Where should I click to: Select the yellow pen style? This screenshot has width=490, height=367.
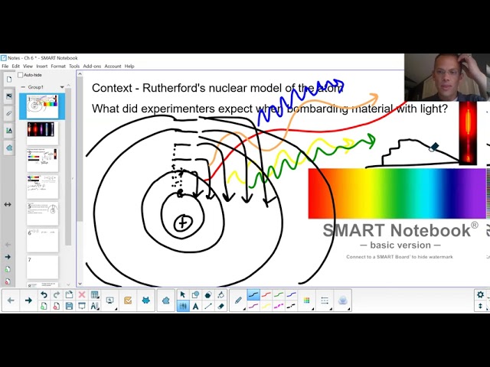click(266, 306)
